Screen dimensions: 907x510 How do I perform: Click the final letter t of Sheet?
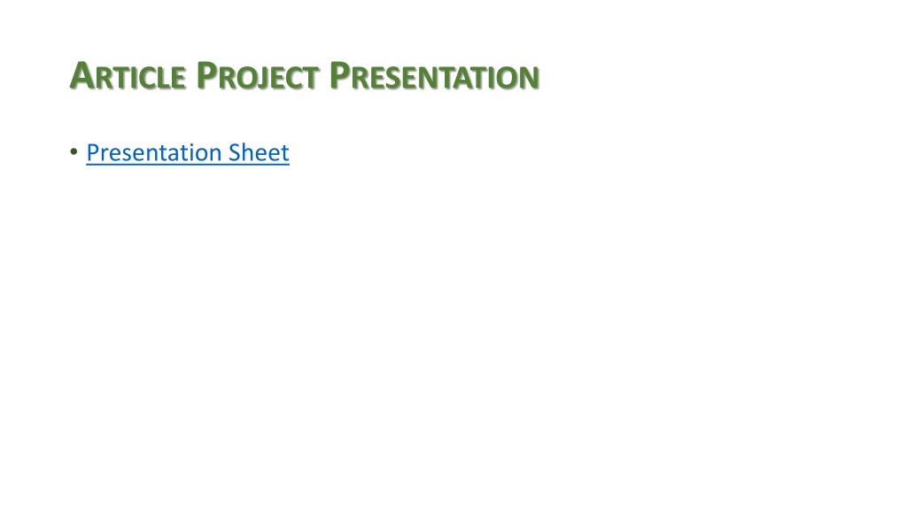click(x=284, y=152)
